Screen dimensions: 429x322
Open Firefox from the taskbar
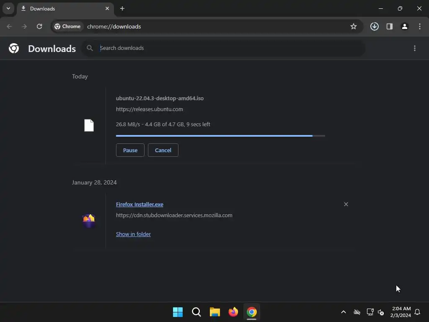coord(233,312)
